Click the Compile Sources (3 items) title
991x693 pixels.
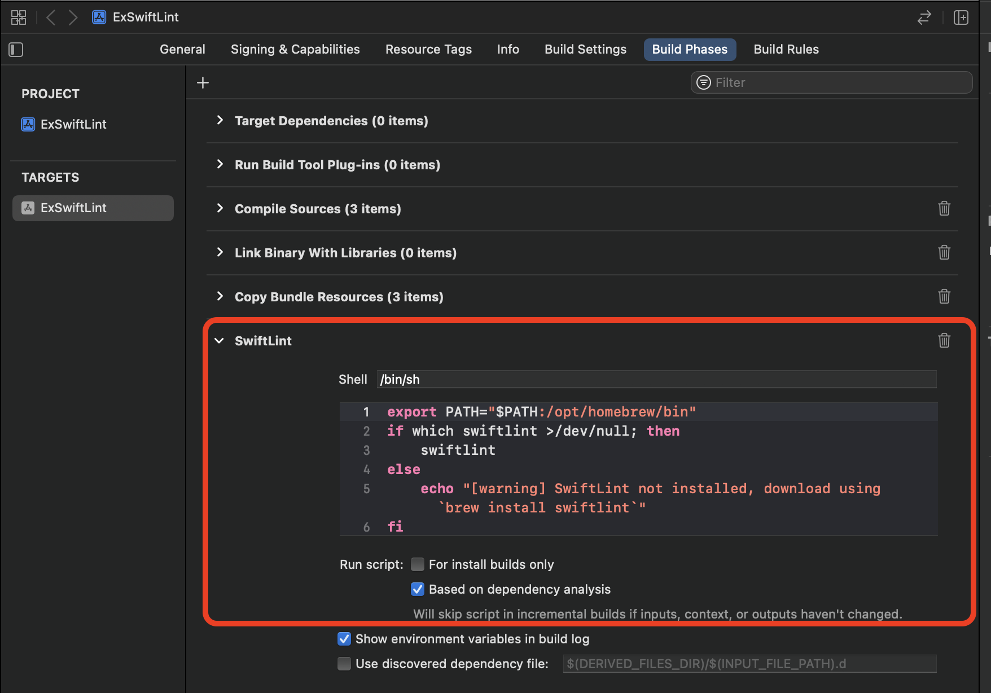(x=318, y=209)
